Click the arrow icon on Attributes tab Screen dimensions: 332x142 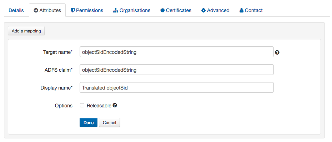pyautogui.click(x=36, y=10)
